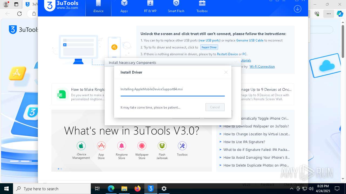
Task: Click the driver installation progress bar
Action: pos(172,96)
